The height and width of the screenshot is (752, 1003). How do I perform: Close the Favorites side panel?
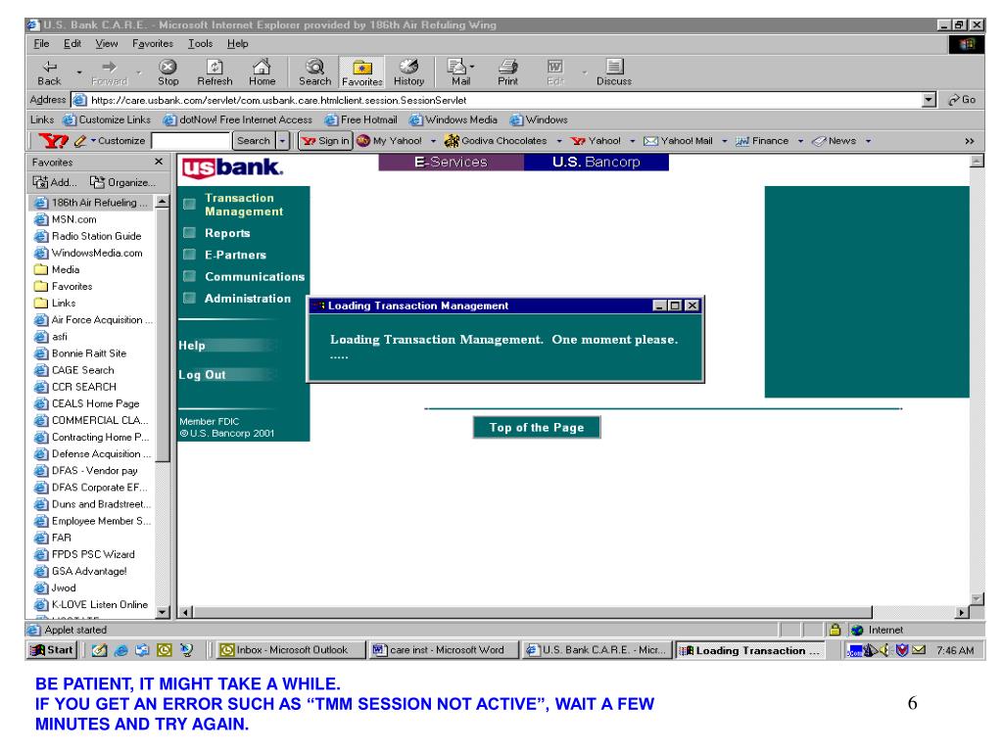click(x=159, y=162)
